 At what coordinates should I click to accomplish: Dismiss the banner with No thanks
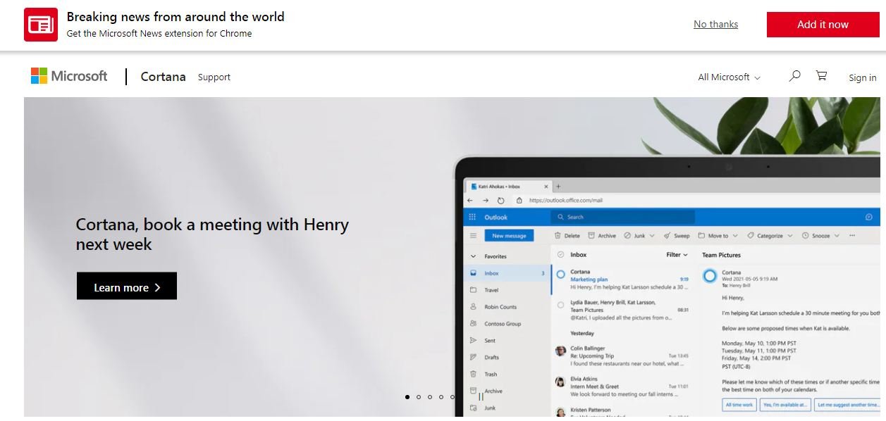coord(715,24)
